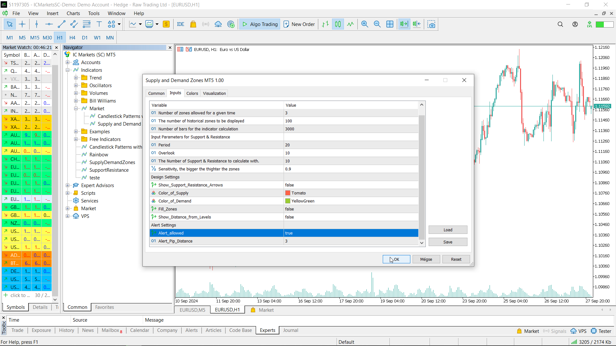Open the Fibonacci retracement tool
The image size is (616, 346).
(86, 24)
